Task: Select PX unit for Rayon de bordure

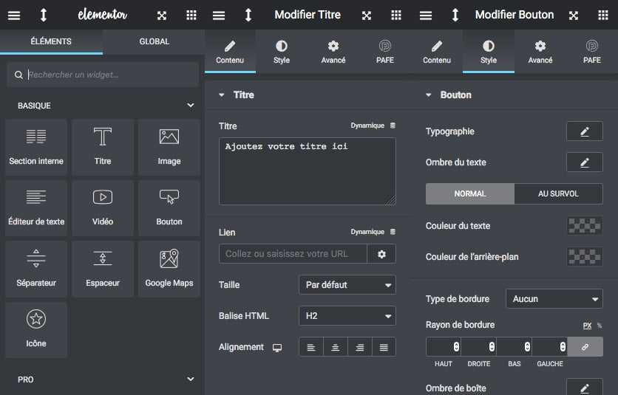Action: coord(587,326)
